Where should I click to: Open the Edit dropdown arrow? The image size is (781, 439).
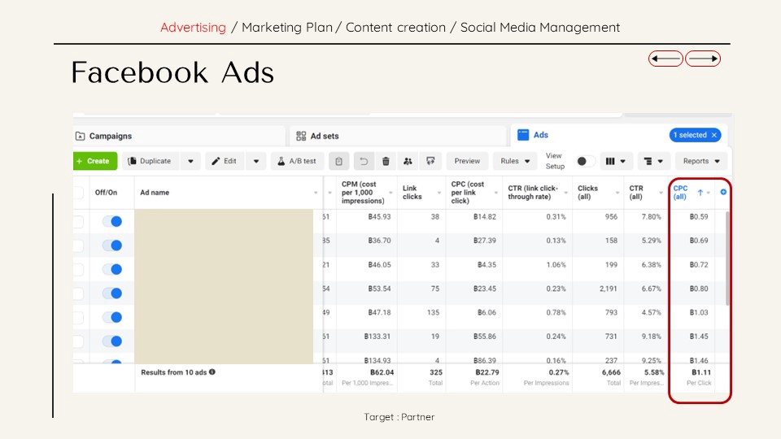(x=256, y=161)
